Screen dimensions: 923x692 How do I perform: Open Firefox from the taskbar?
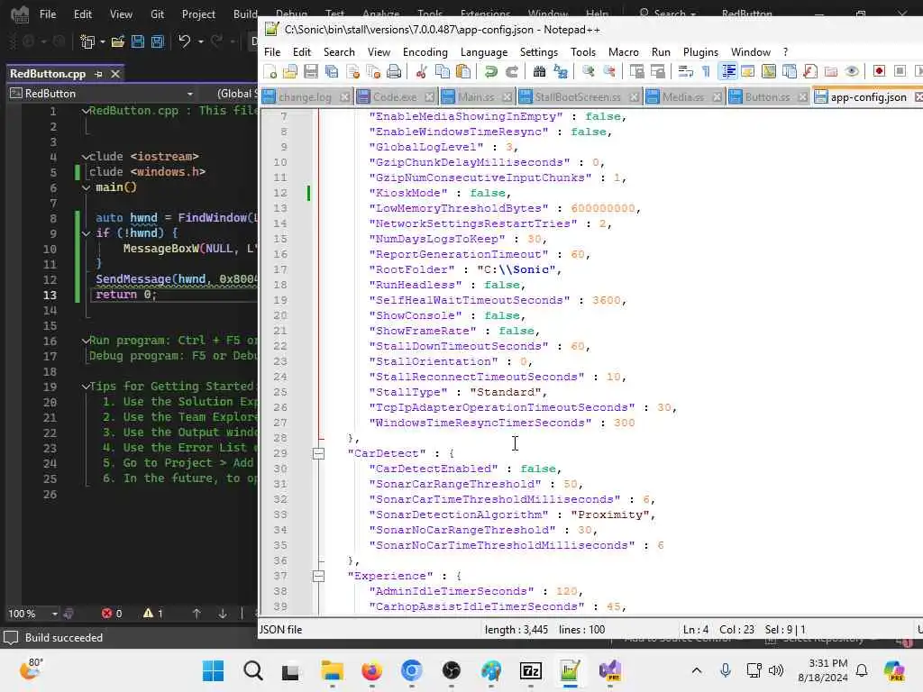[x=371, y=670]
